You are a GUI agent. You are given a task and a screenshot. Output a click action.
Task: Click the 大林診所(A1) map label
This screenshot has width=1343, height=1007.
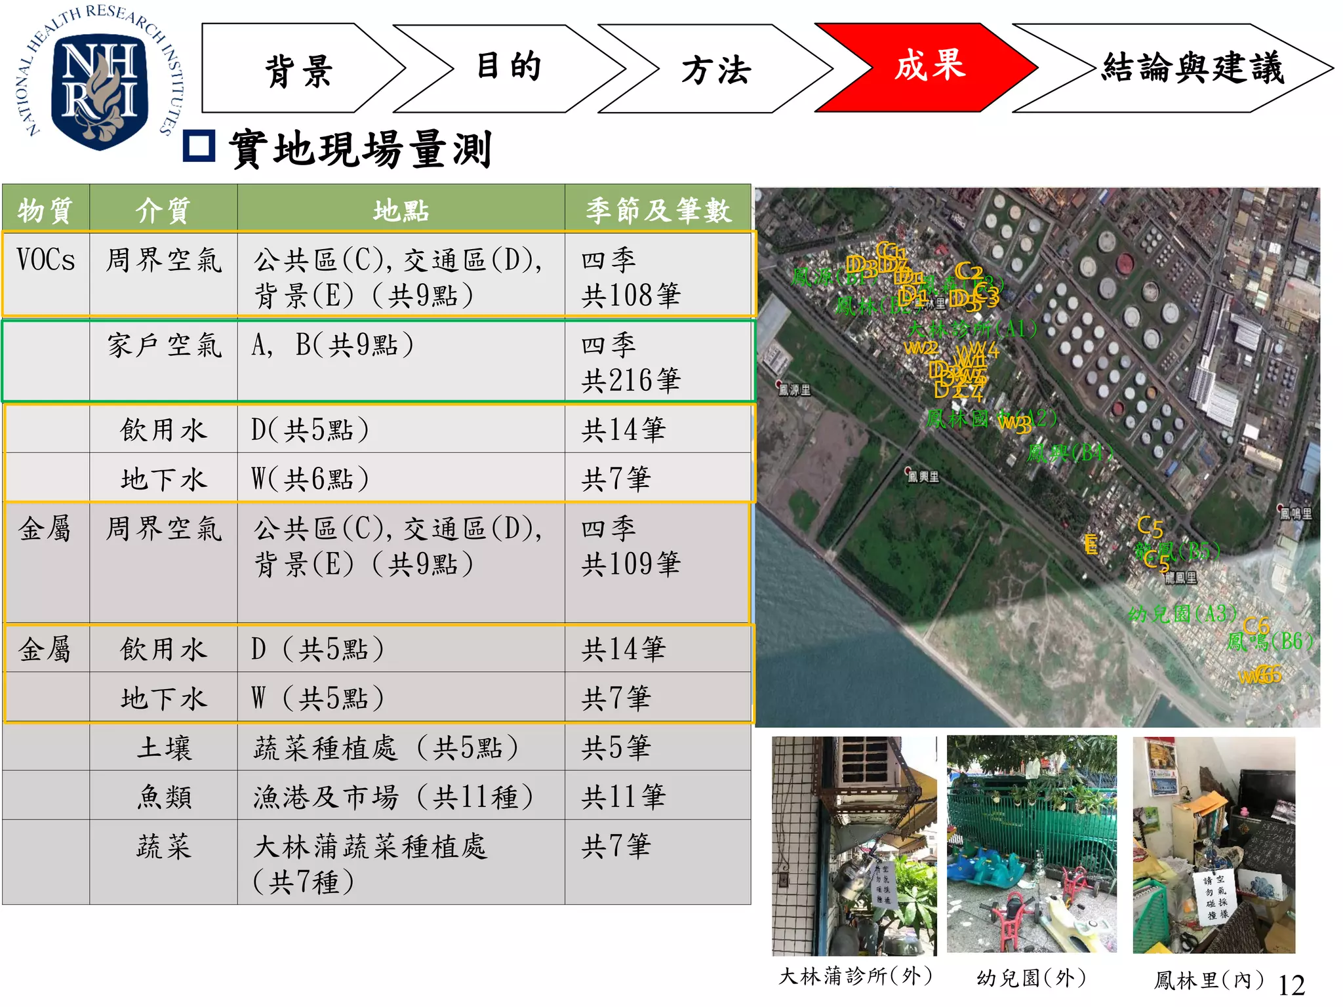[973, 328]
